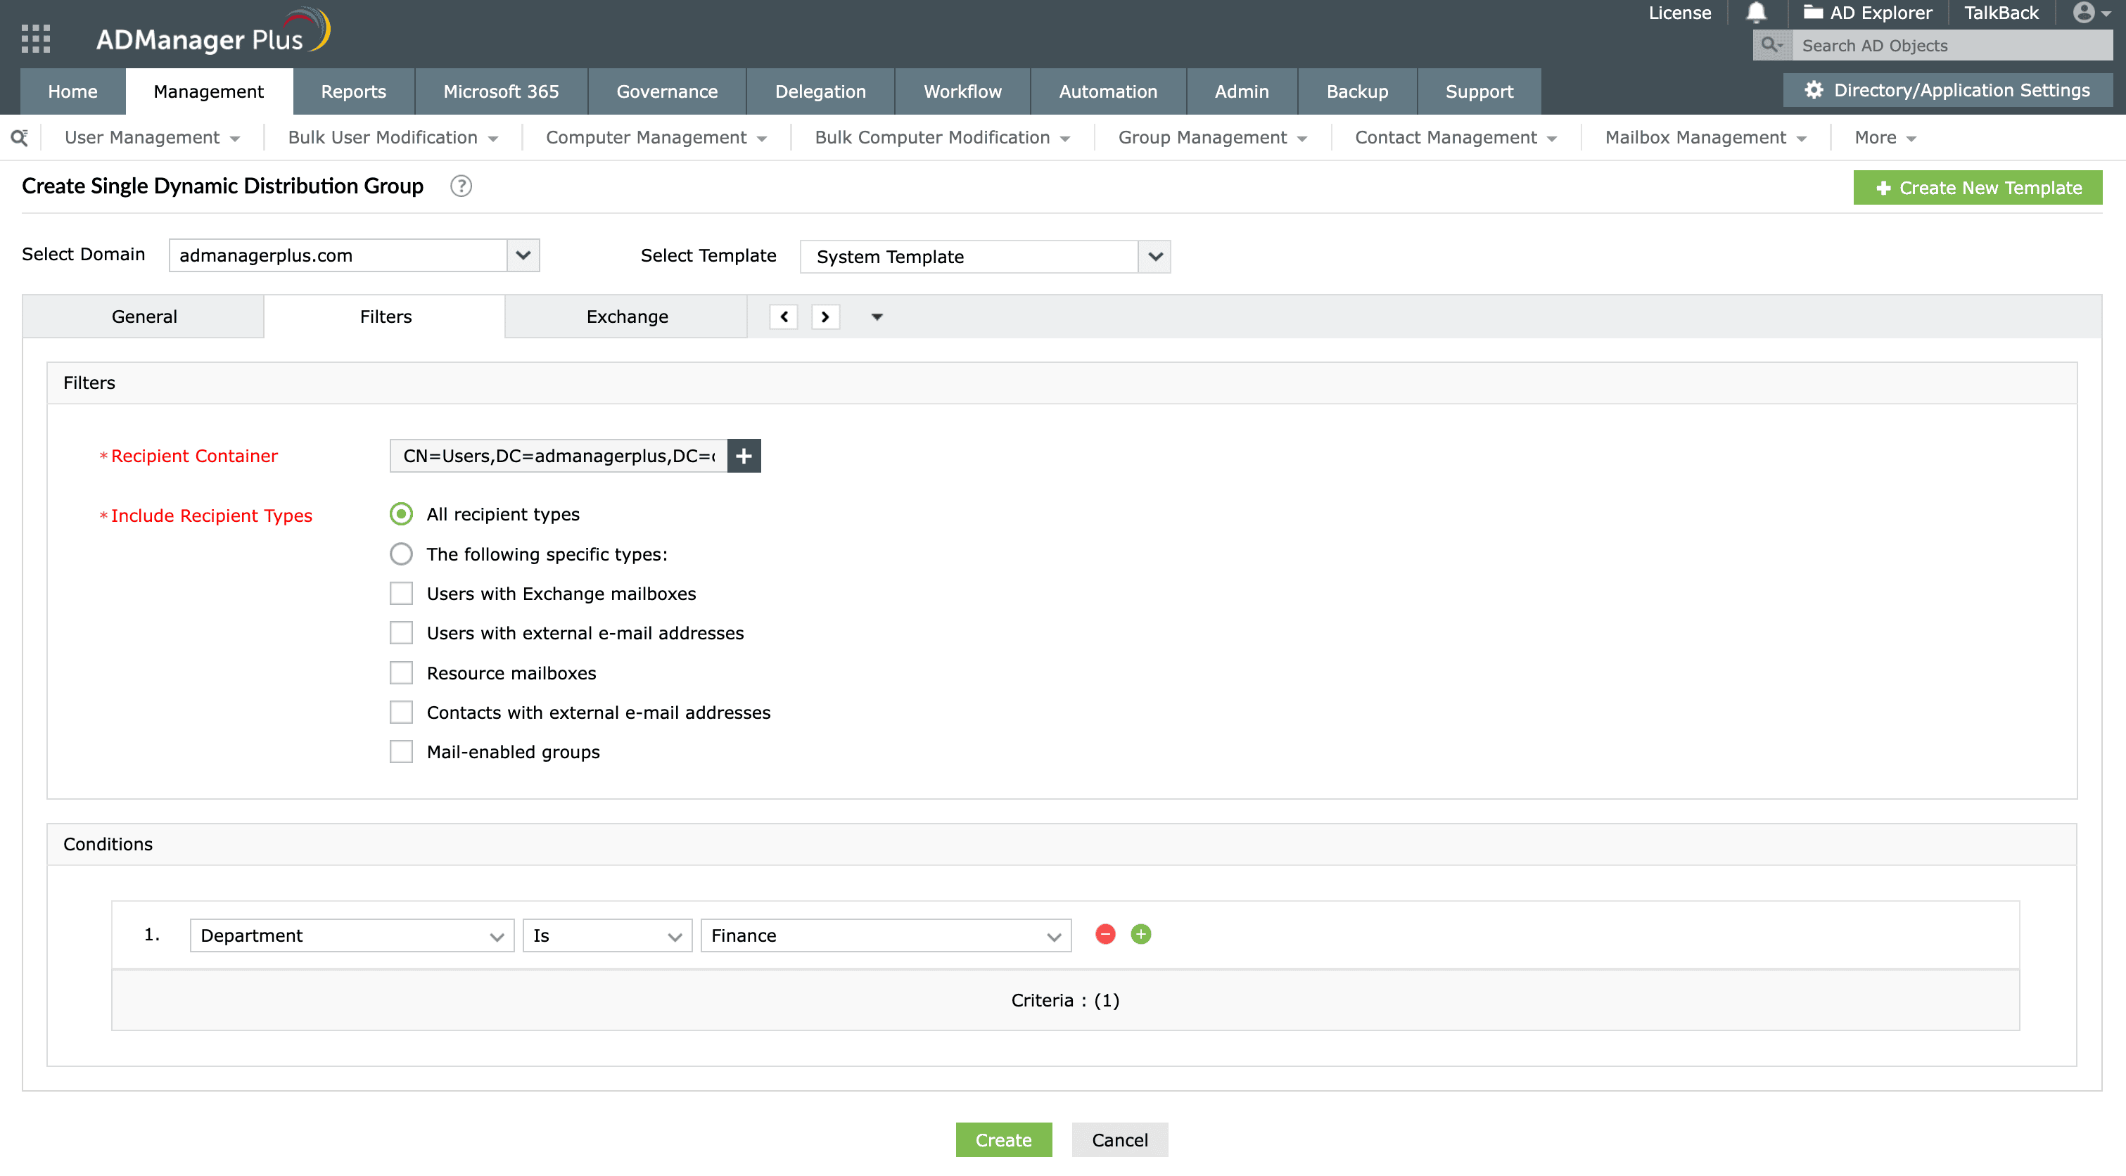
Task: Check Contacts with external e-mail addresses
Action: [401, 712]
